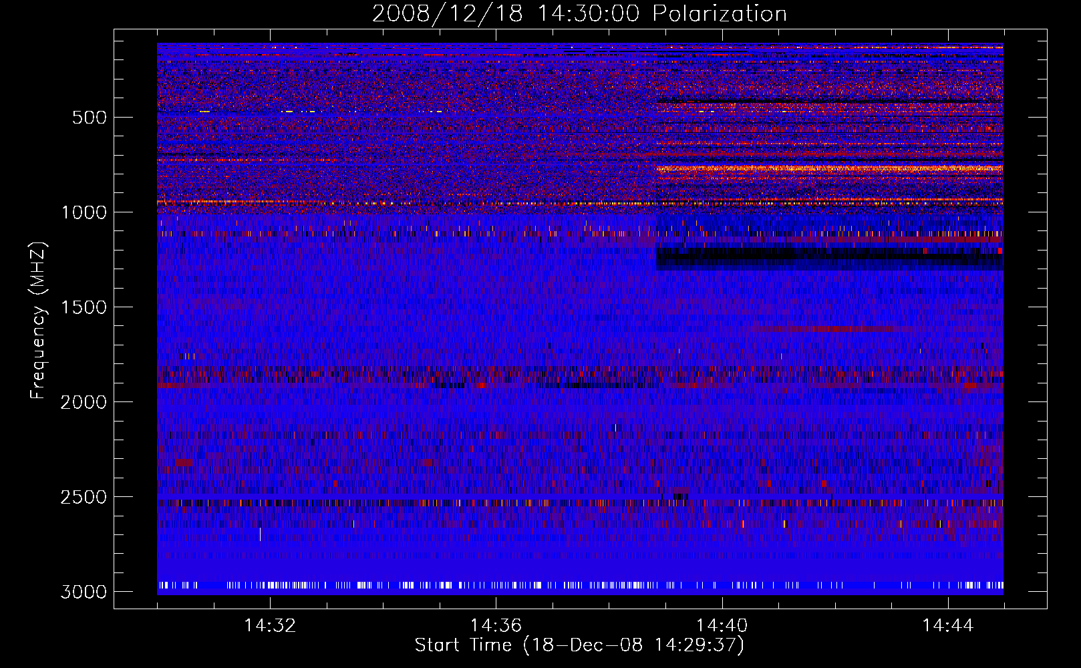The width and height of the screenshot is (1081, 668).
Task: Click the 14:36 time tick label
Action: click(x=496, y=626)
